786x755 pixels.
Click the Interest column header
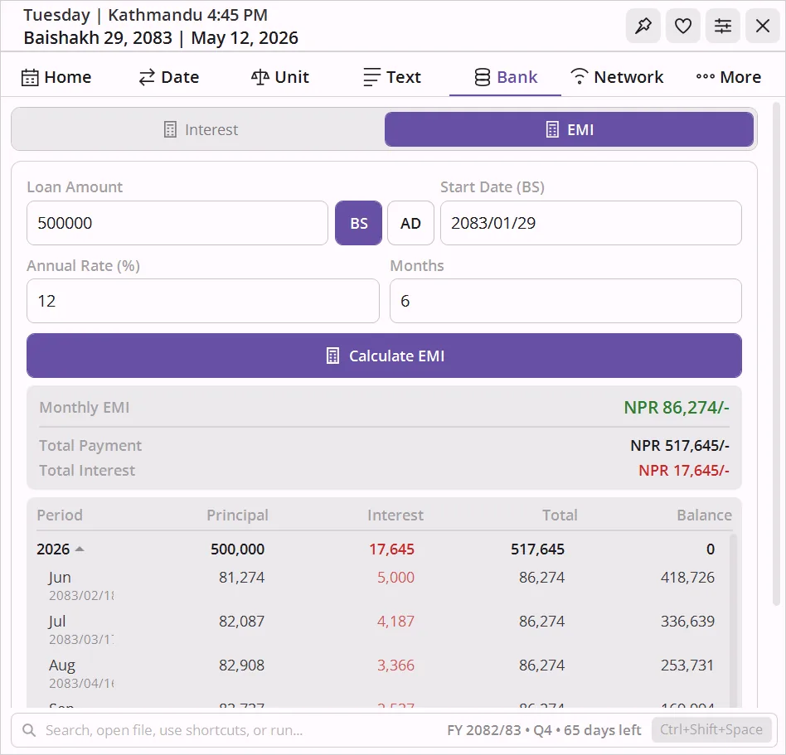[395, 515]
